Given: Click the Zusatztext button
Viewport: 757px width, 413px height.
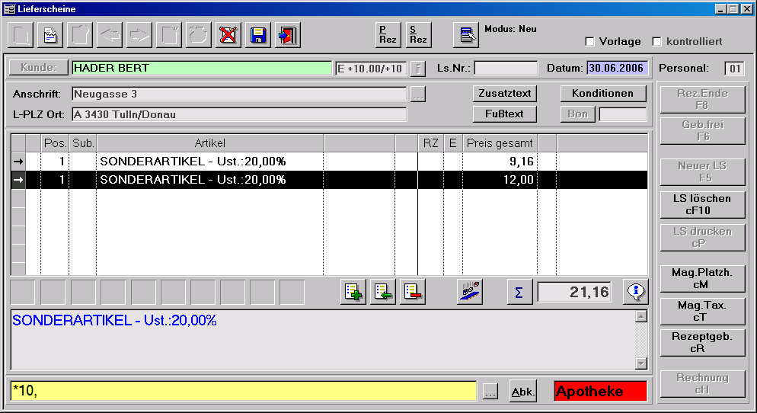Looking at the screenshot, I should (504, 94).
